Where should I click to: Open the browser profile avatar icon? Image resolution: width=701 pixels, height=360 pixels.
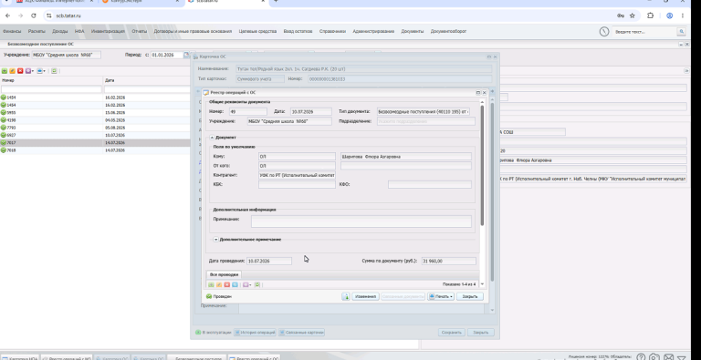coord(670,15)
